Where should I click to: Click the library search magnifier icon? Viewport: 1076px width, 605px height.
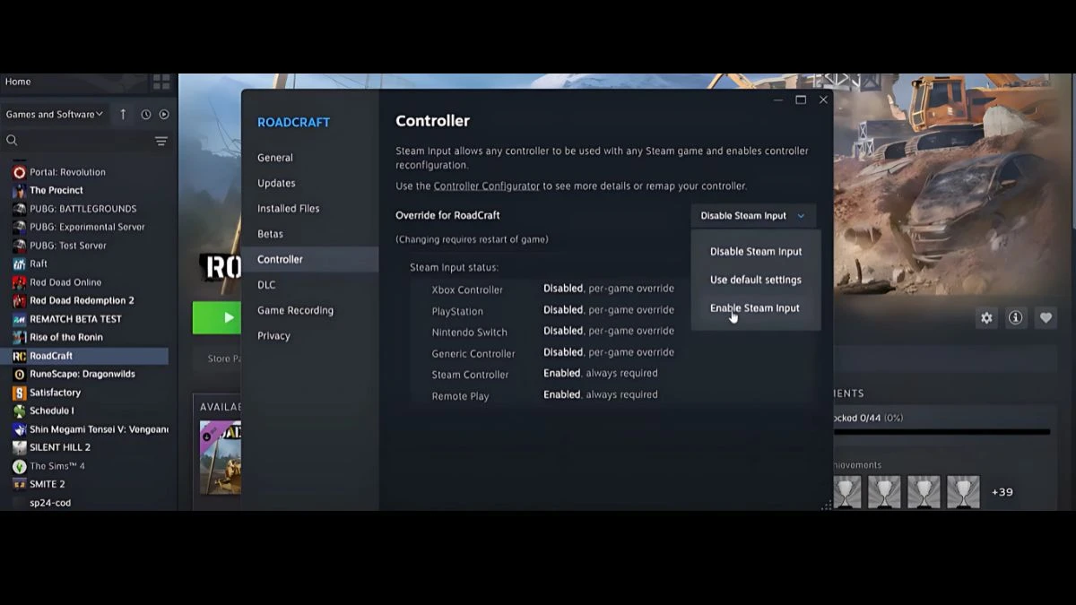coord(12,141)
